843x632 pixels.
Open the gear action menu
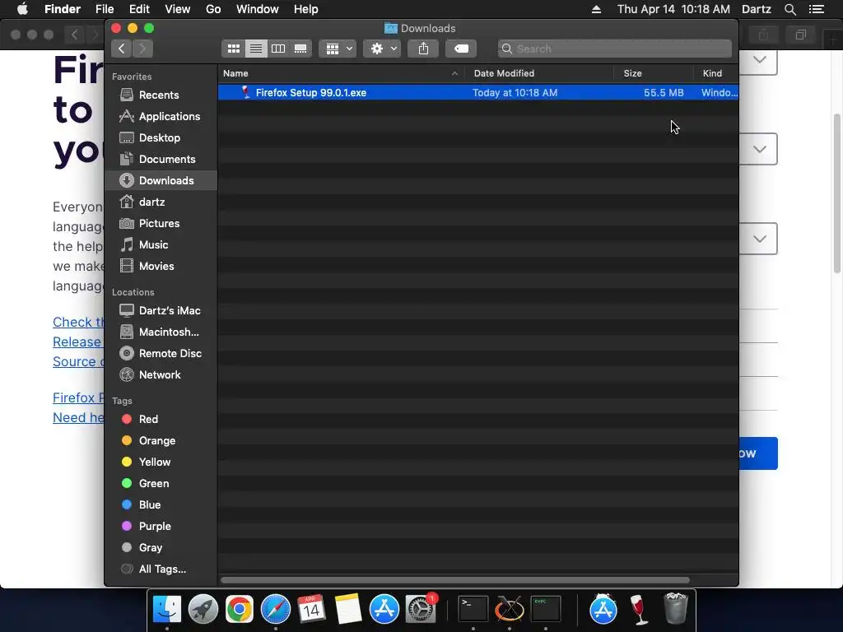click(x=382, y=49)
